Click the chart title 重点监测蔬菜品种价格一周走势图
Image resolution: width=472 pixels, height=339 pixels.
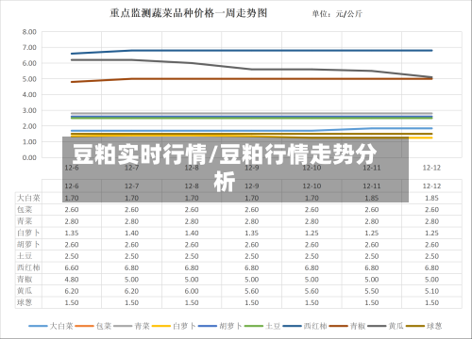coord(189,13)
